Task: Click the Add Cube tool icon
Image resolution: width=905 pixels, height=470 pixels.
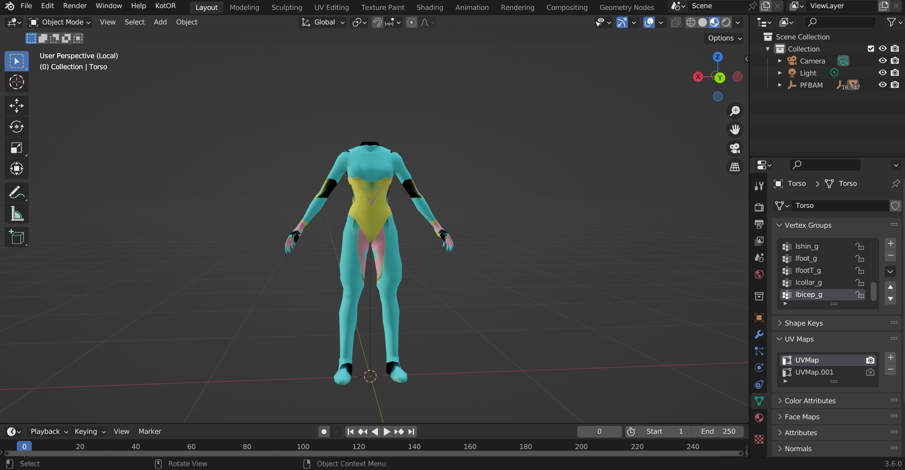Action: coord(16,237)
